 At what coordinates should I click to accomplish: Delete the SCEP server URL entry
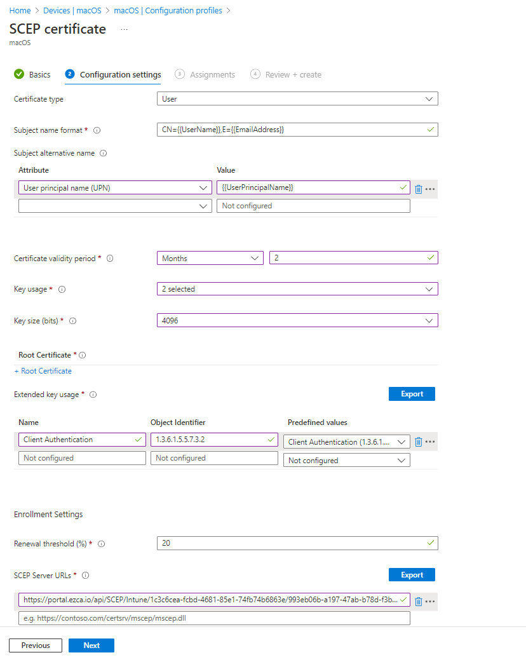418,602
